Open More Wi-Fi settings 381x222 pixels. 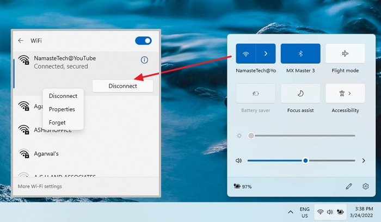(40, 186)
